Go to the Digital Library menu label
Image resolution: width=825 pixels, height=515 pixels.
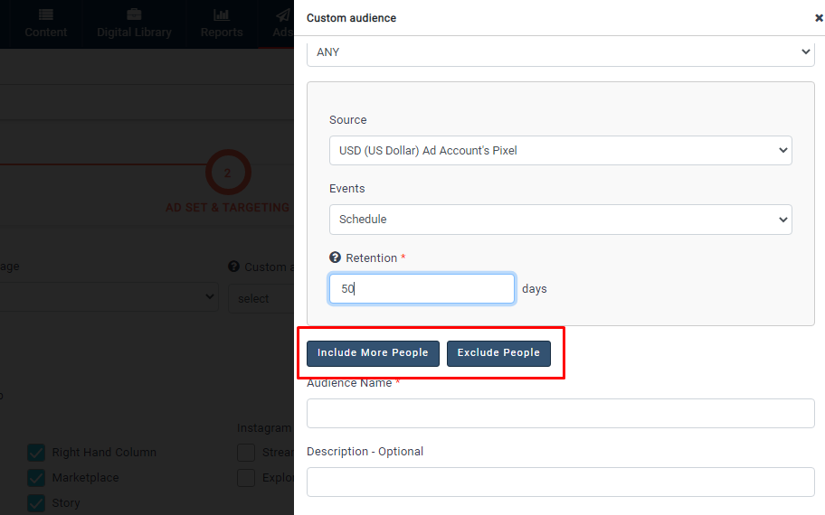click(134, 33)
